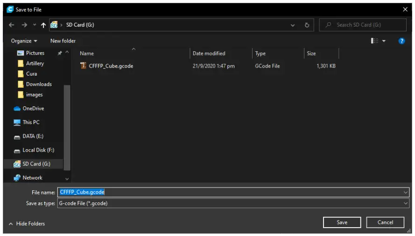Open the address bar history dropdown

[293, 25]
